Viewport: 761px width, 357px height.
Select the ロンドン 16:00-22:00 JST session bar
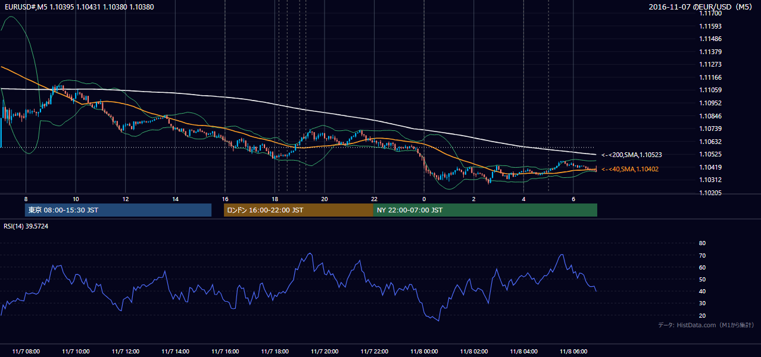298,210
